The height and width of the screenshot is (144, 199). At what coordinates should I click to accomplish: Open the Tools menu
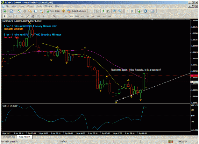(39, 6)
